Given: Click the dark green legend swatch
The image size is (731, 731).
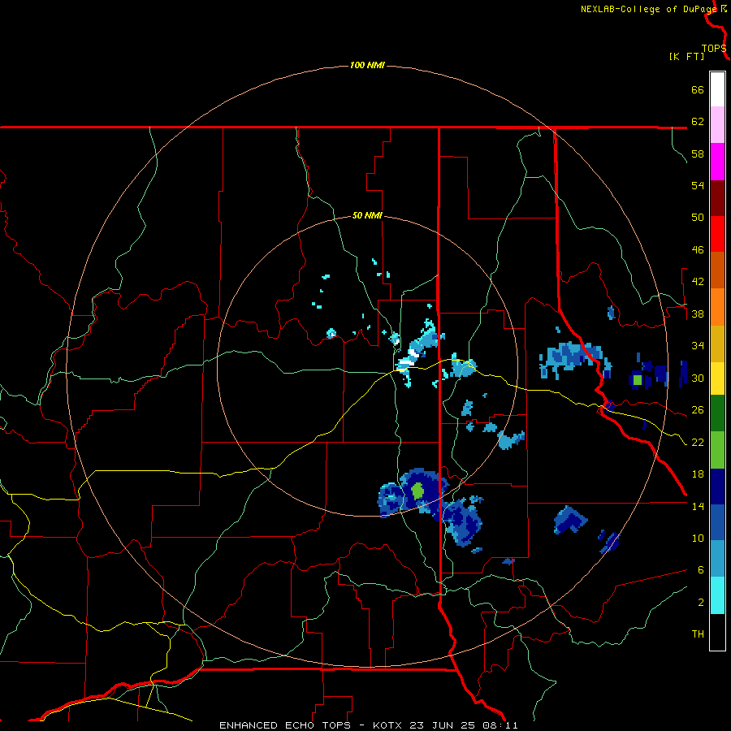Looking at the screenshot, I should (717, 413).
